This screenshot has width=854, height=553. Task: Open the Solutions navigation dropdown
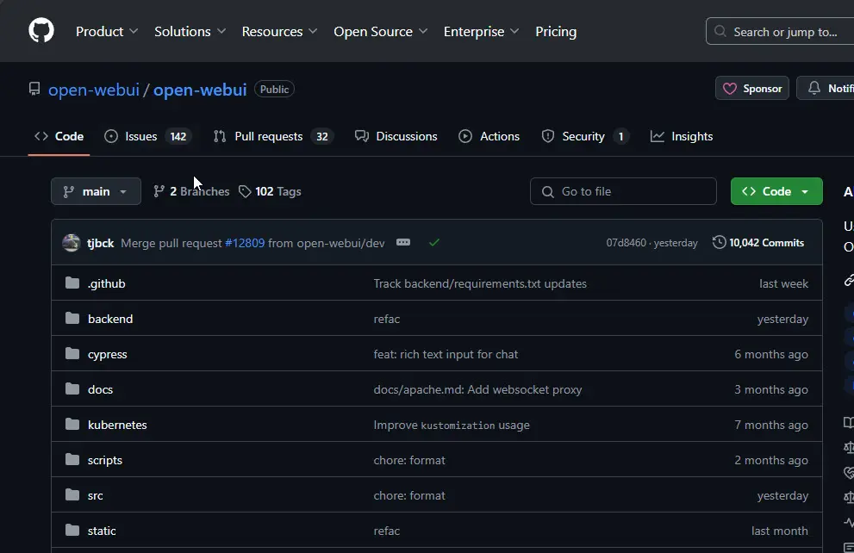click(190, 31)
